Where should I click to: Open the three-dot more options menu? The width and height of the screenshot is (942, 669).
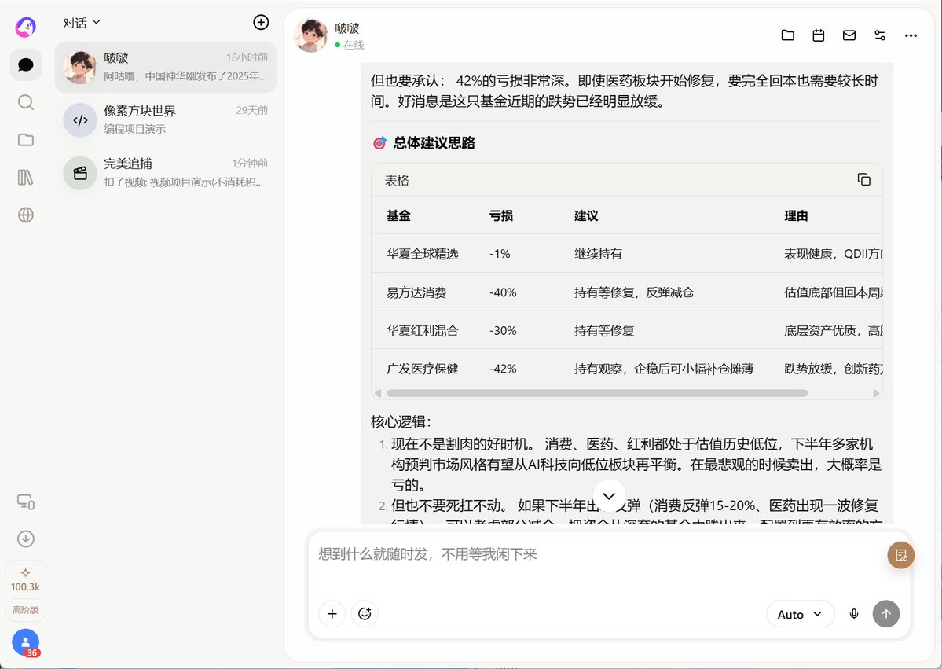tap(911, 35)
